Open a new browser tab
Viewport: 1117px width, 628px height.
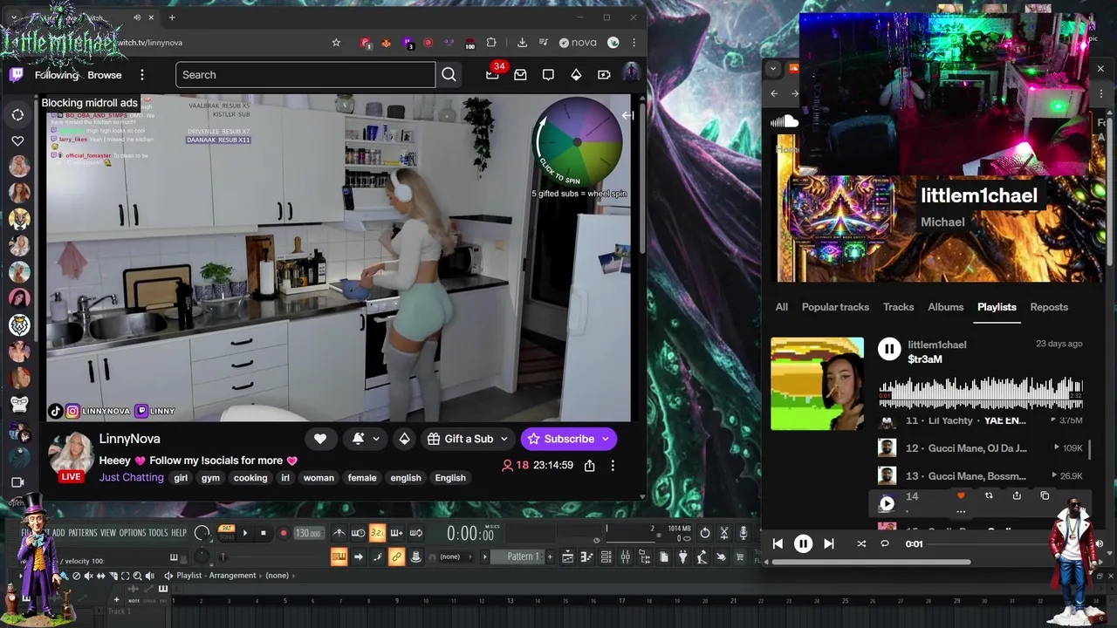171,17
